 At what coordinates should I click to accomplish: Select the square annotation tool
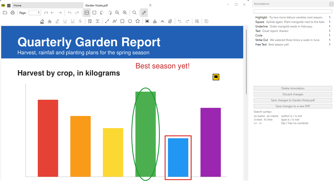click(122, 21)
